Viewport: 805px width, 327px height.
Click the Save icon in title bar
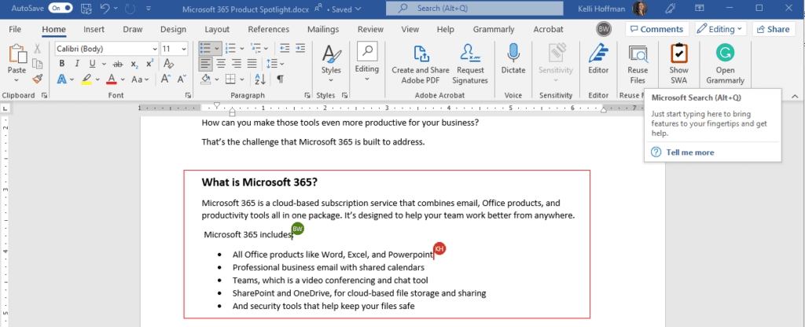[x=86, y=8]
